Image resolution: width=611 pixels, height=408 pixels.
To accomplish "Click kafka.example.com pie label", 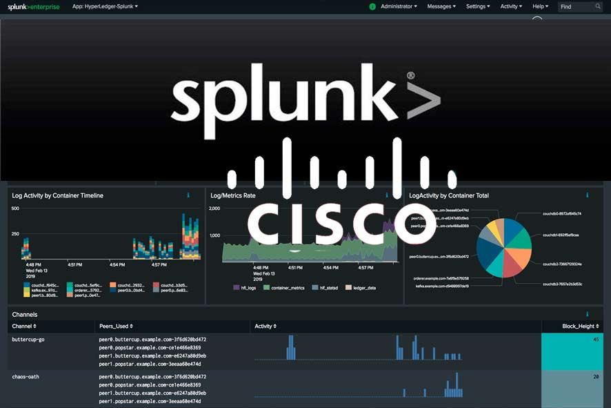I will 442,286.
